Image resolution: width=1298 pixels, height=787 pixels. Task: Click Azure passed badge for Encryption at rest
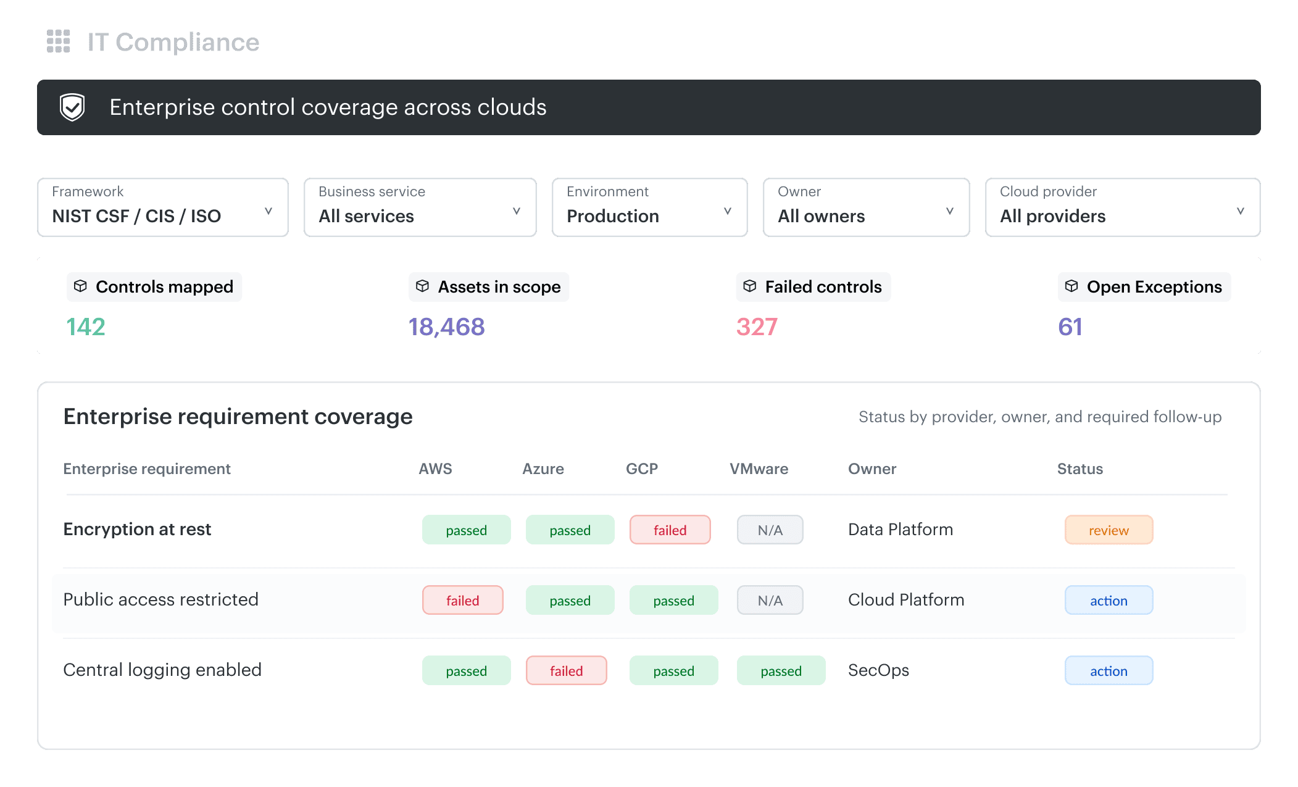[570, 530]
